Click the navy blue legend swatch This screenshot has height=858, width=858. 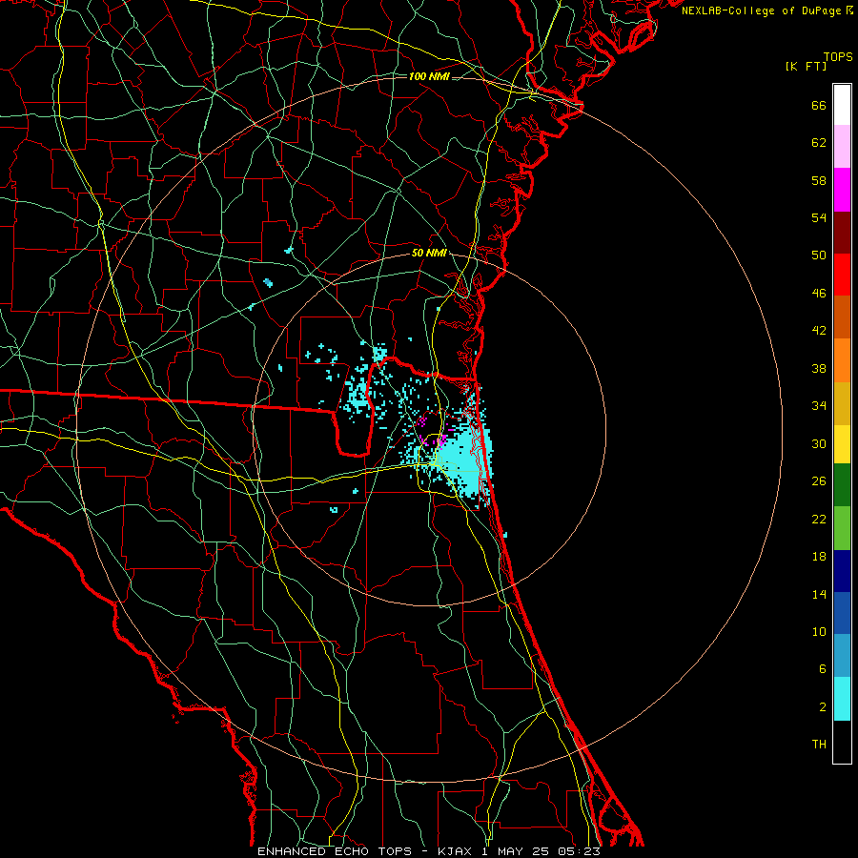[842, 571]
